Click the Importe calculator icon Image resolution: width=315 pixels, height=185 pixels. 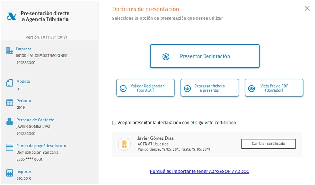(x=9, y=173)
